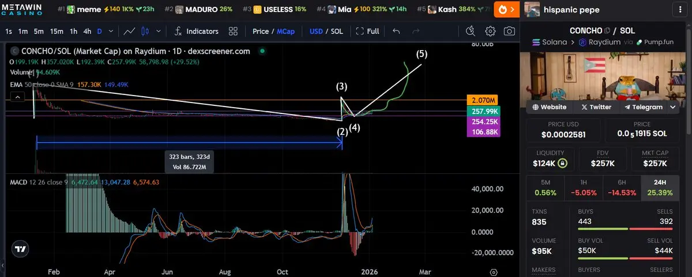The width and height of the screenshot is (692, 277).
Task: Select the 4h timeframe
Action: click(x=87, y=31)
